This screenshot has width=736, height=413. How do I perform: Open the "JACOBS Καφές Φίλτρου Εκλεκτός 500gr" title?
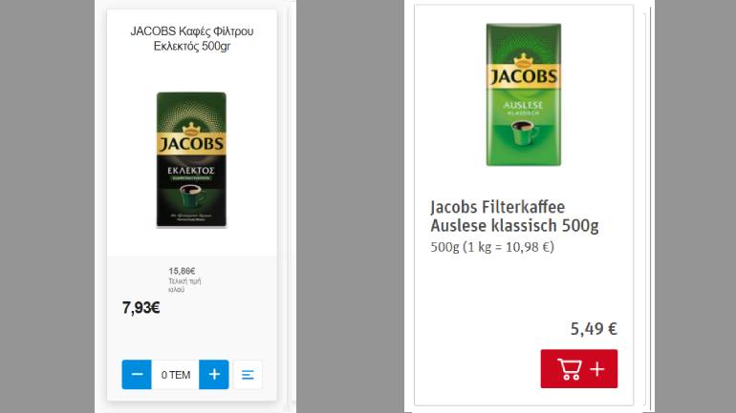coord(191,38)
